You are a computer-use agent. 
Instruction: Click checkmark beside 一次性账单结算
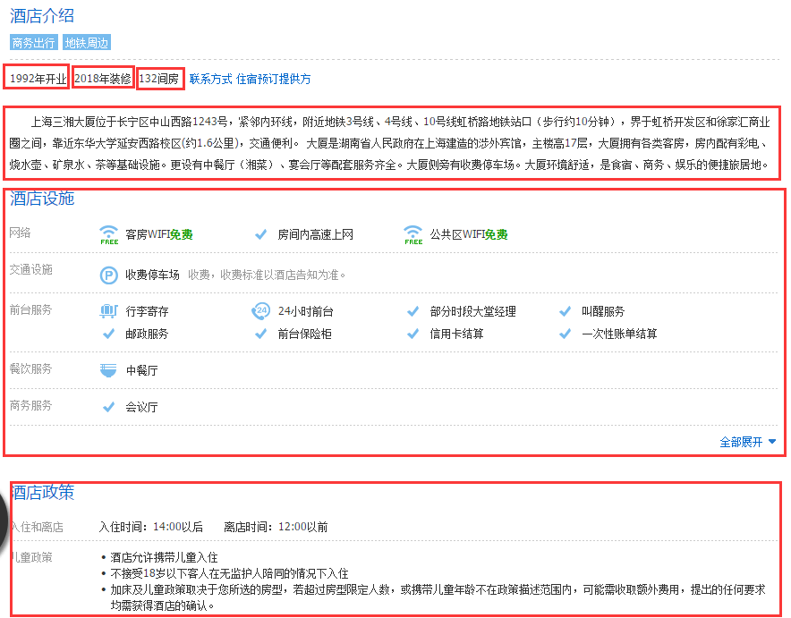[x=565, y=334]
